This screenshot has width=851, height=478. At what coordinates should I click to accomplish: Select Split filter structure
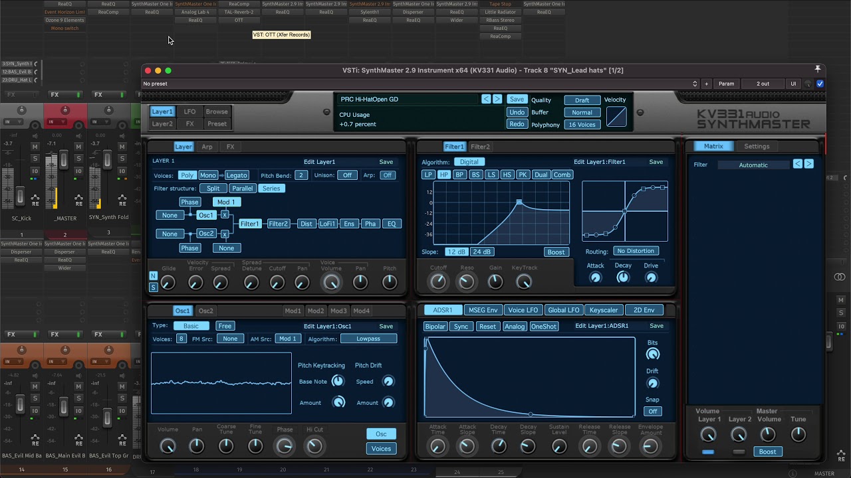point(213,189)
